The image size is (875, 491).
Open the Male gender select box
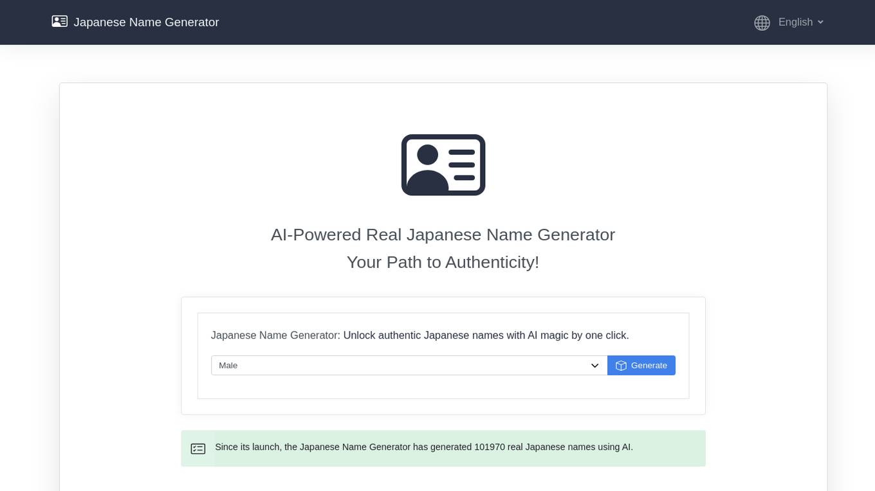point(409,365)
